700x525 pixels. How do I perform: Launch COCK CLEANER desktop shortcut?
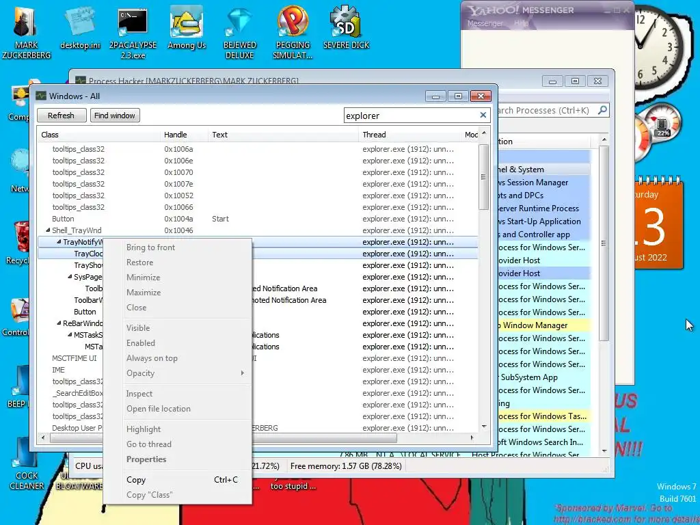[x=27, y=464]
